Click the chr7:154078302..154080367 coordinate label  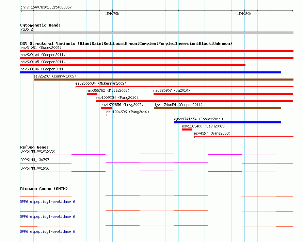(46, 7)
